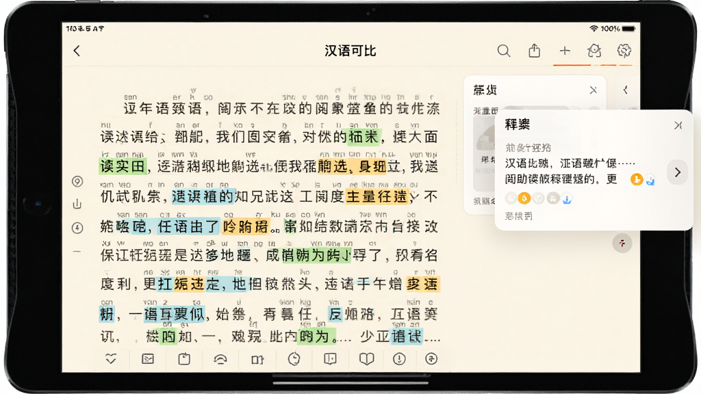The width and height of the screenshot is (701, 394).
Task: Go back using the top-left chevron
Action: (x=77, y=51)
